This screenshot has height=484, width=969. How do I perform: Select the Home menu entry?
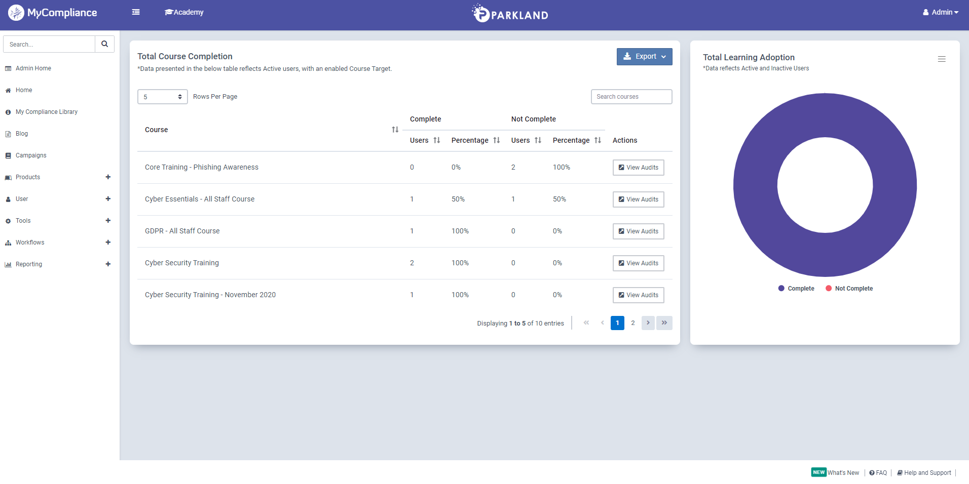[23, 90]
